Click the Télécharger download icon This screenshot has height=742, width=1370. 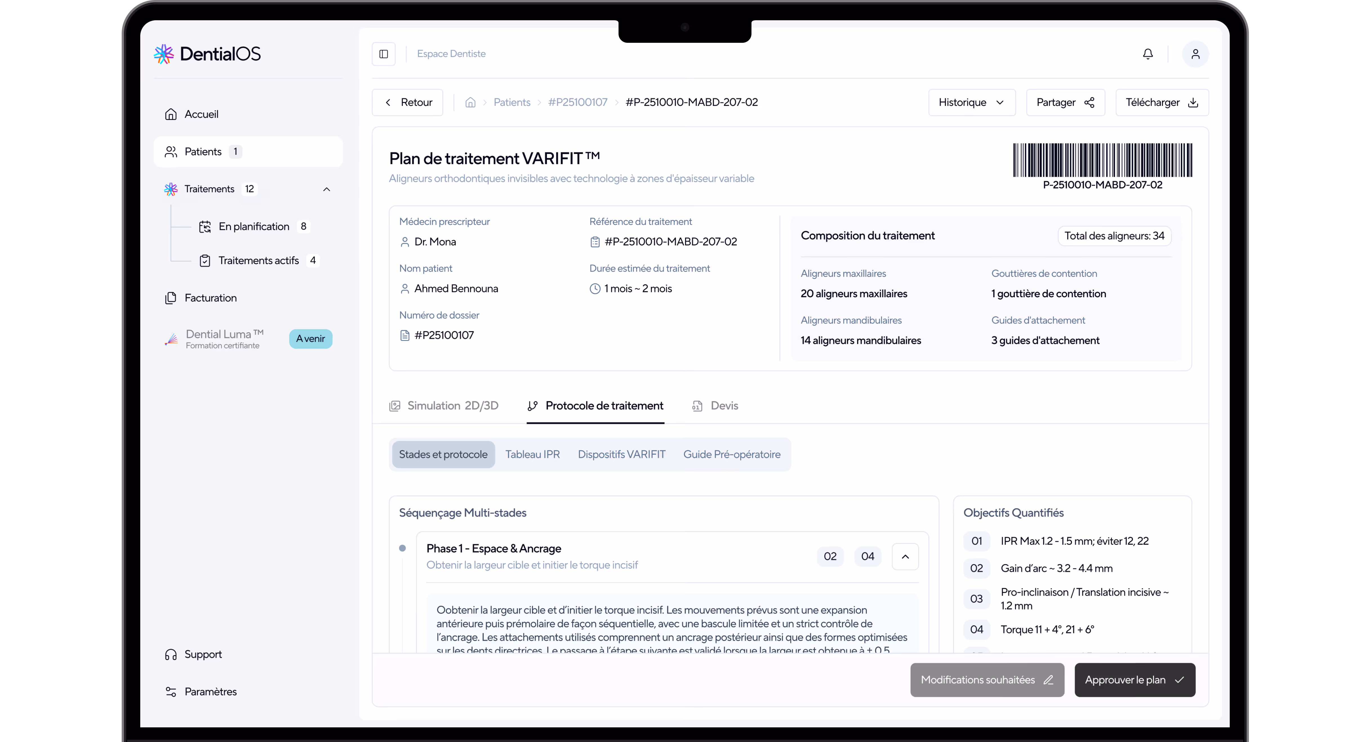pyautogui.click(x=1193, y=102)
